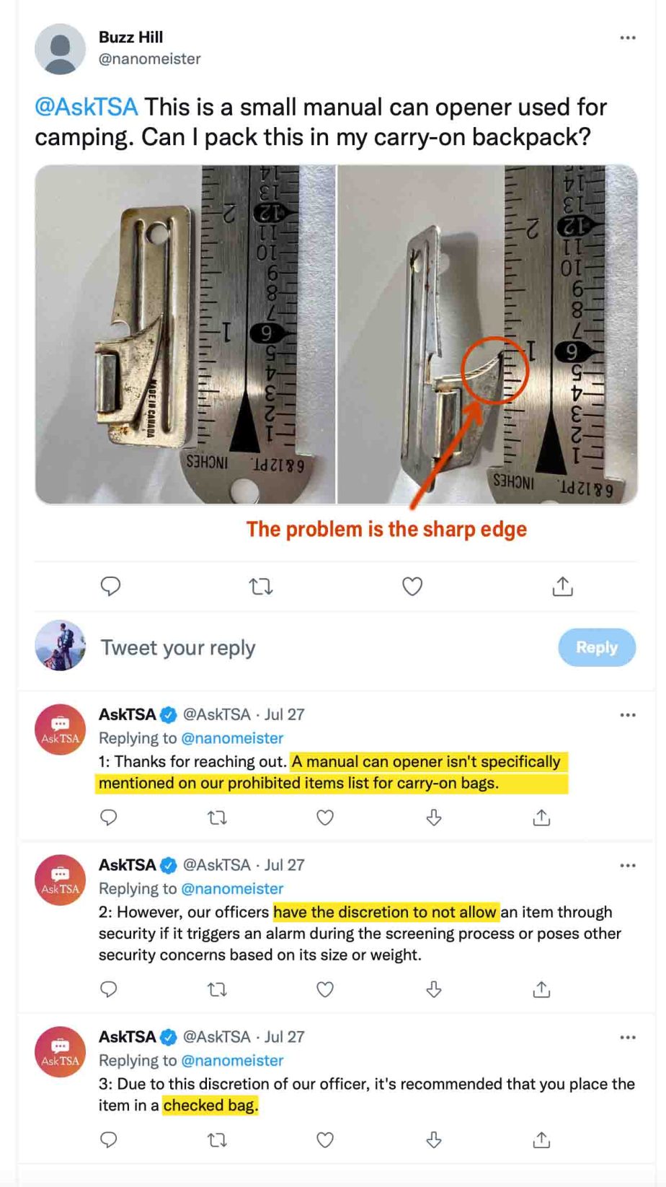Image resolution: width=666 pixels, height=1187 pixels.
Task: Retweet the main can opener tweet
Action: (x=261, y=587)
